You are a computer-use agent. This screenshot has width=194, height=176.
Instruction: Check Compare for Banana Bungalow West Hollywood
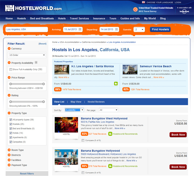pyautogui.click(x=83, y=140)
